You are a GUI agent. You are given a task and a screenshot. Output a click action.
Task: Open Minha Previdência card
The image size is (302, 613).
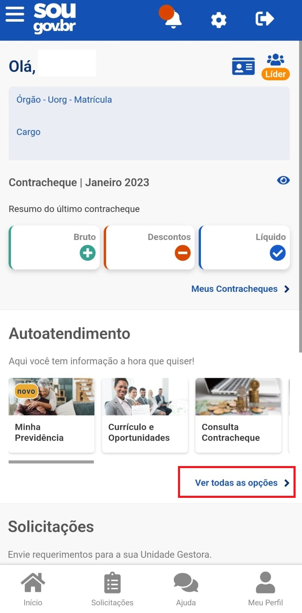click(x=51, y=415)
